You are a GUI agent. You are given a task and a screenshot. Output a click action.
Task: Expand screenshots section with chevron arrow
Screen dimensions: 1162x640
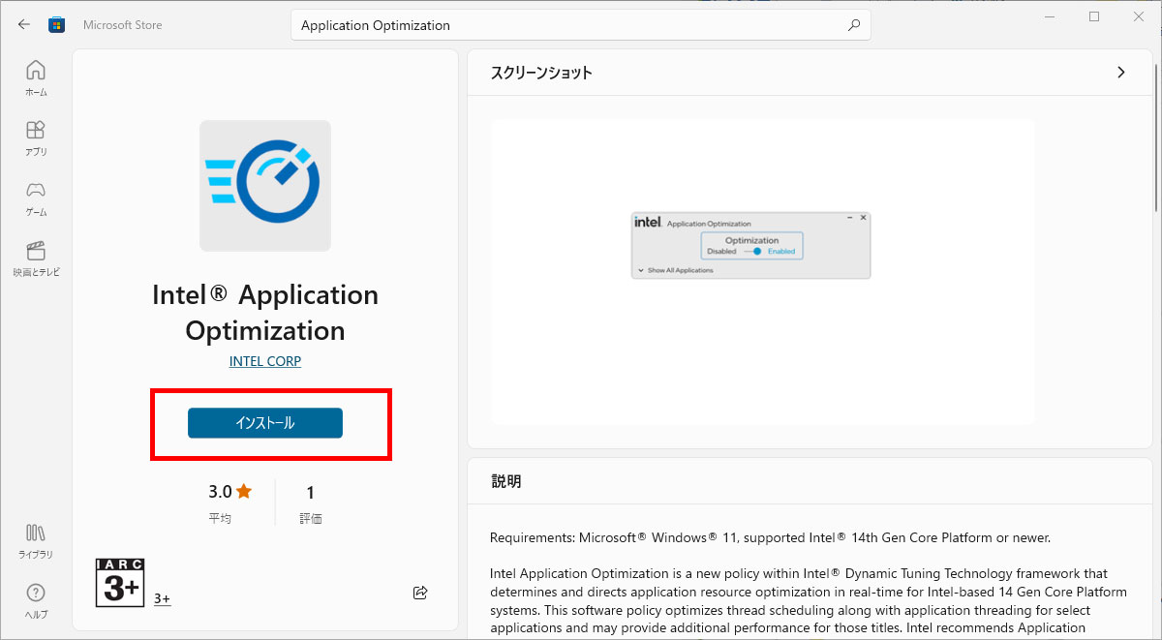pyautogui.click(x=1121, y=73)
